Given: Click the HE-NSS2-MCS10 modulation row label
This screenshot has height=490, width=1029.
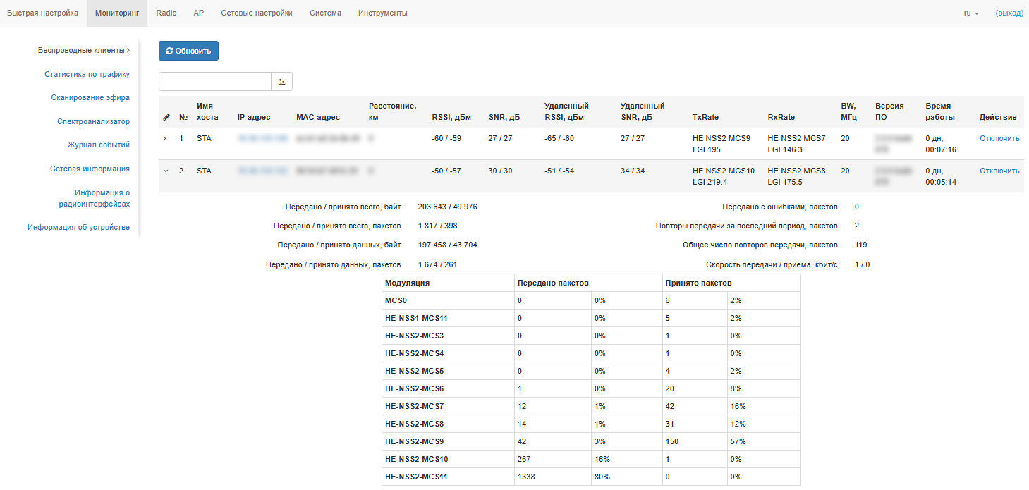Looking at the screenshot, I should tap(416, 459).
